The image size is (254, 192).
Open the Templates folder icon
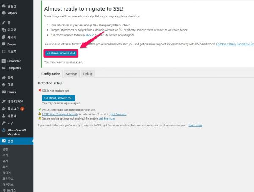pyautogui.click(x=3, y=68)
